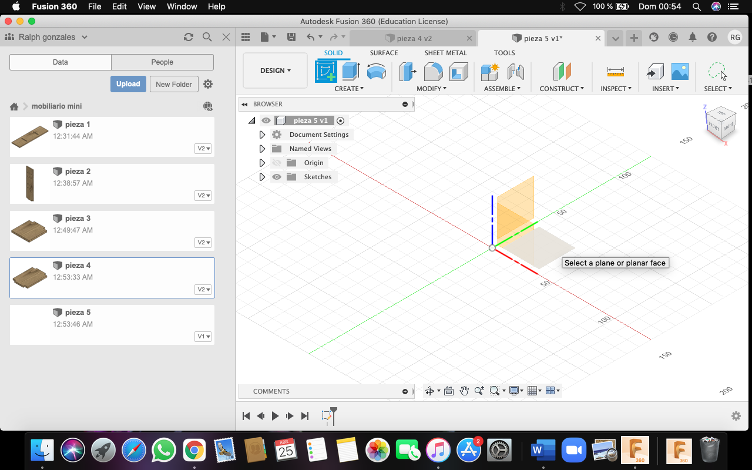
Task: Undo the last action
Action: 311,37
